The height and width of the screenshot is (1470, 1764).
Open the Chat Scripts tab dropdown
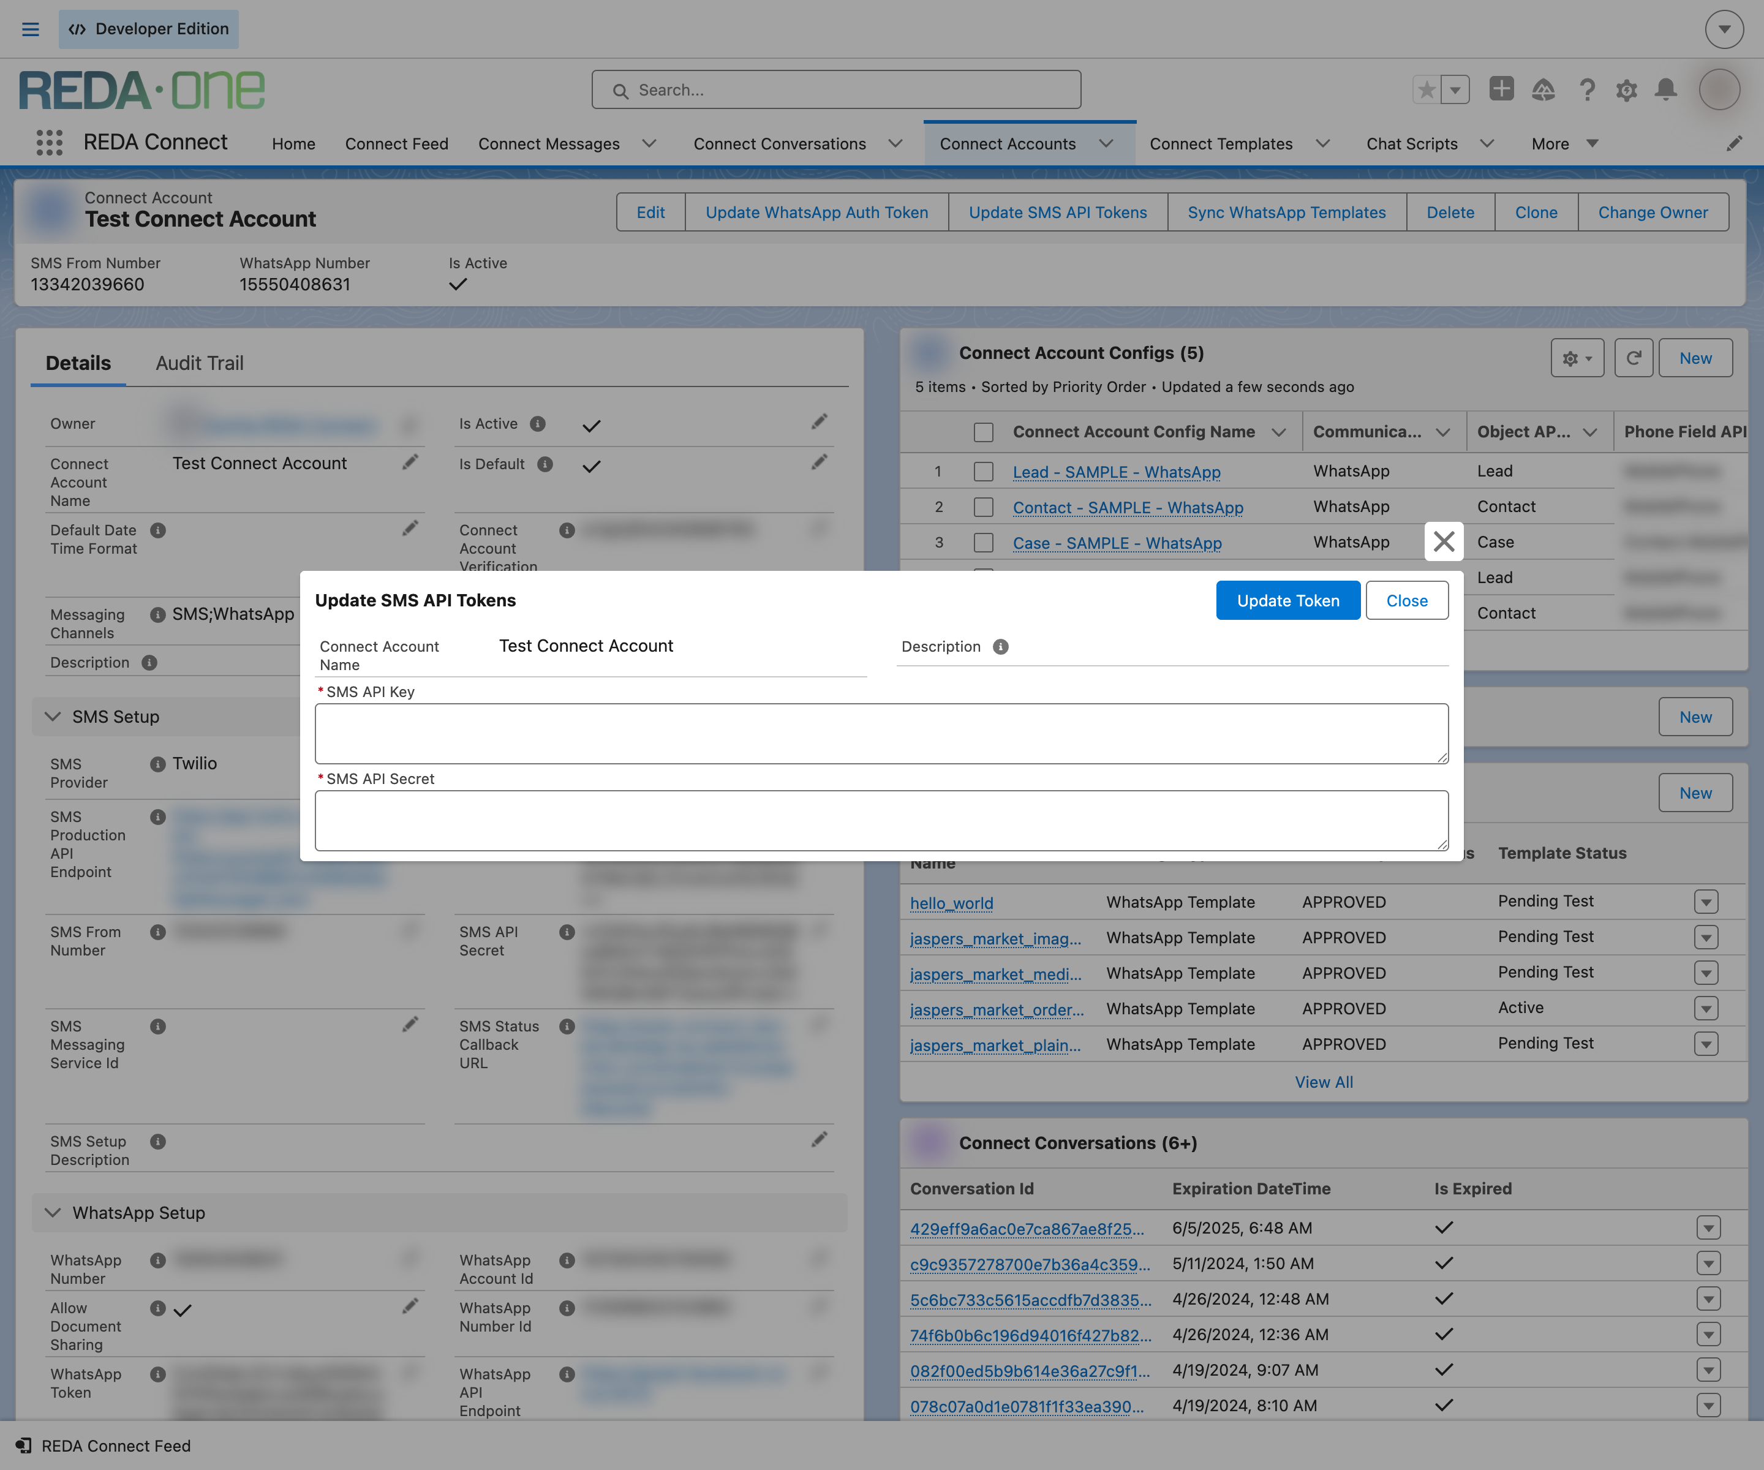pos(1488,144)
